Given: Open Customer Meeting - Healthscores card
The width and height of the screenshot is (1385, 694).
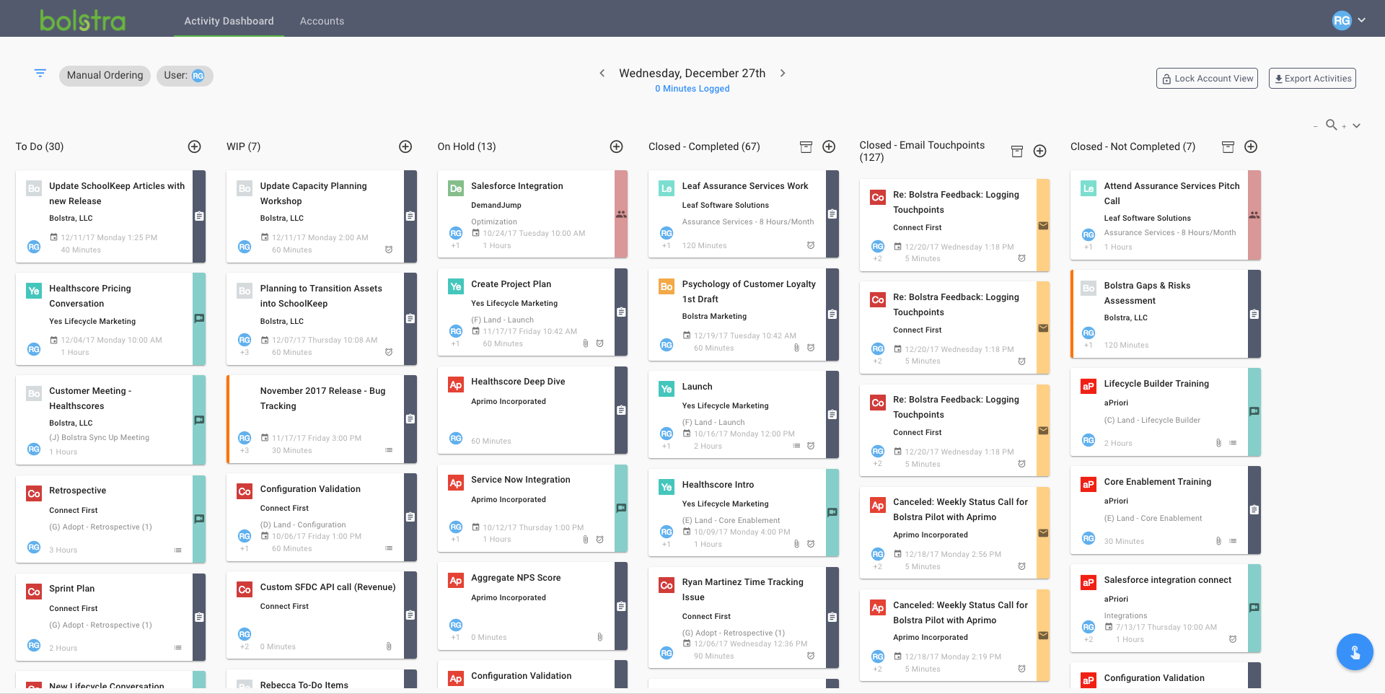Looking at the screenshot, I should pos(110,420).
